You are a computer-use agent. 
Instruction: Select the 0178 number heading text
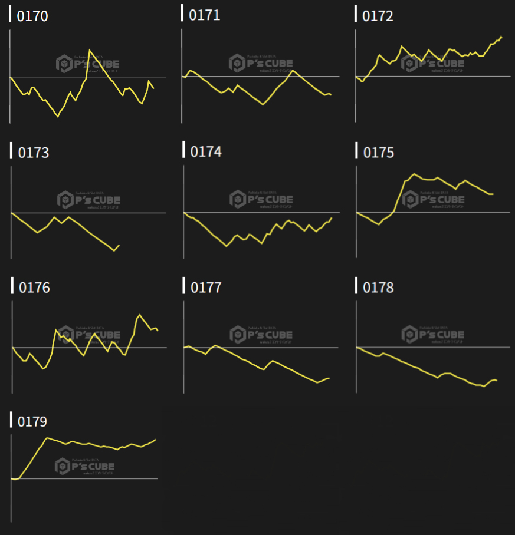[378, 288]
